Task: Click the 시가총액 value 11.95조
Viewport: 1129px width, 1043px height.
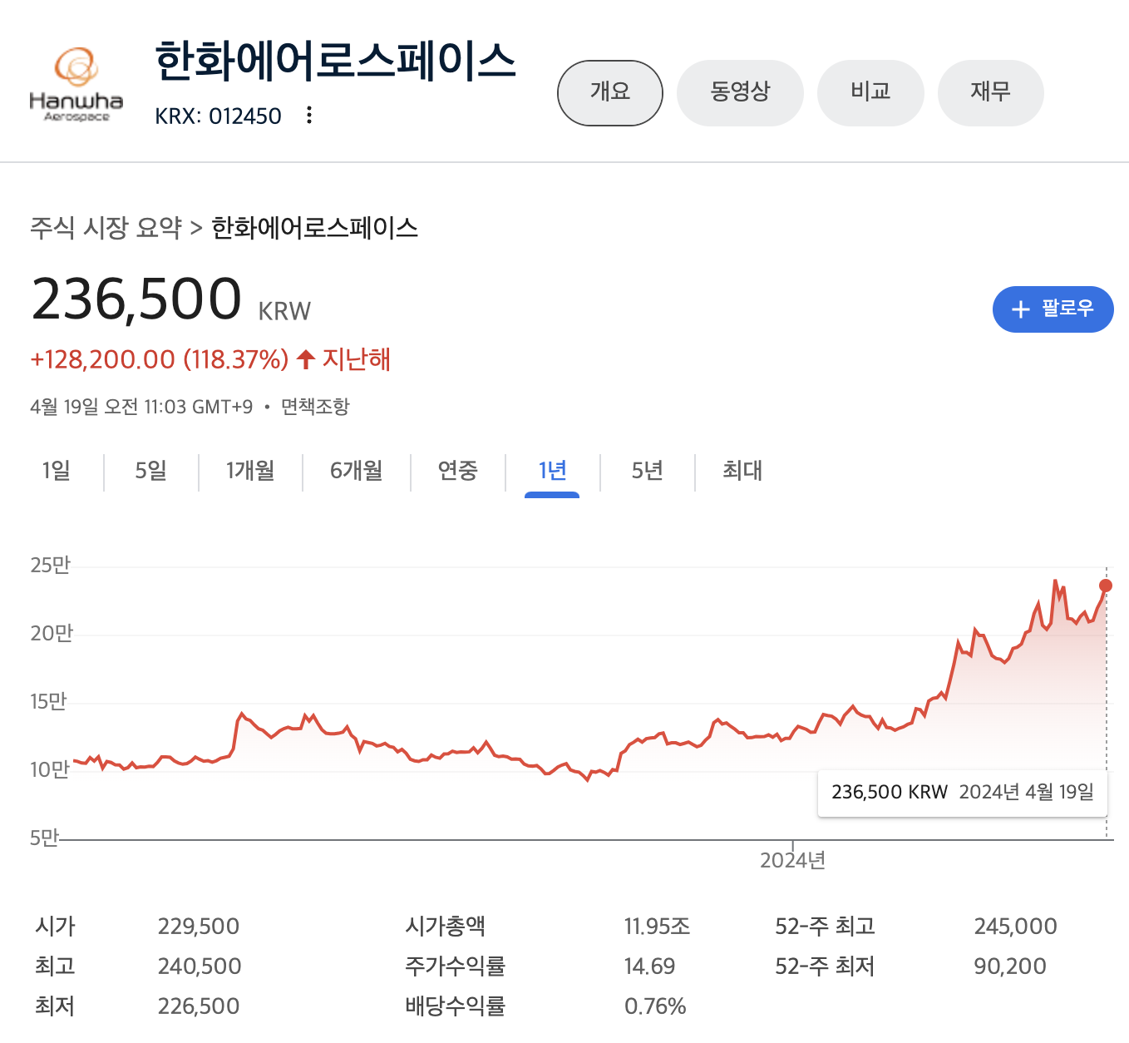Action: click(658, 927)
